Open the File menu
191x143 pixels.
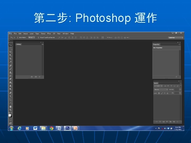tap(15, 34)
